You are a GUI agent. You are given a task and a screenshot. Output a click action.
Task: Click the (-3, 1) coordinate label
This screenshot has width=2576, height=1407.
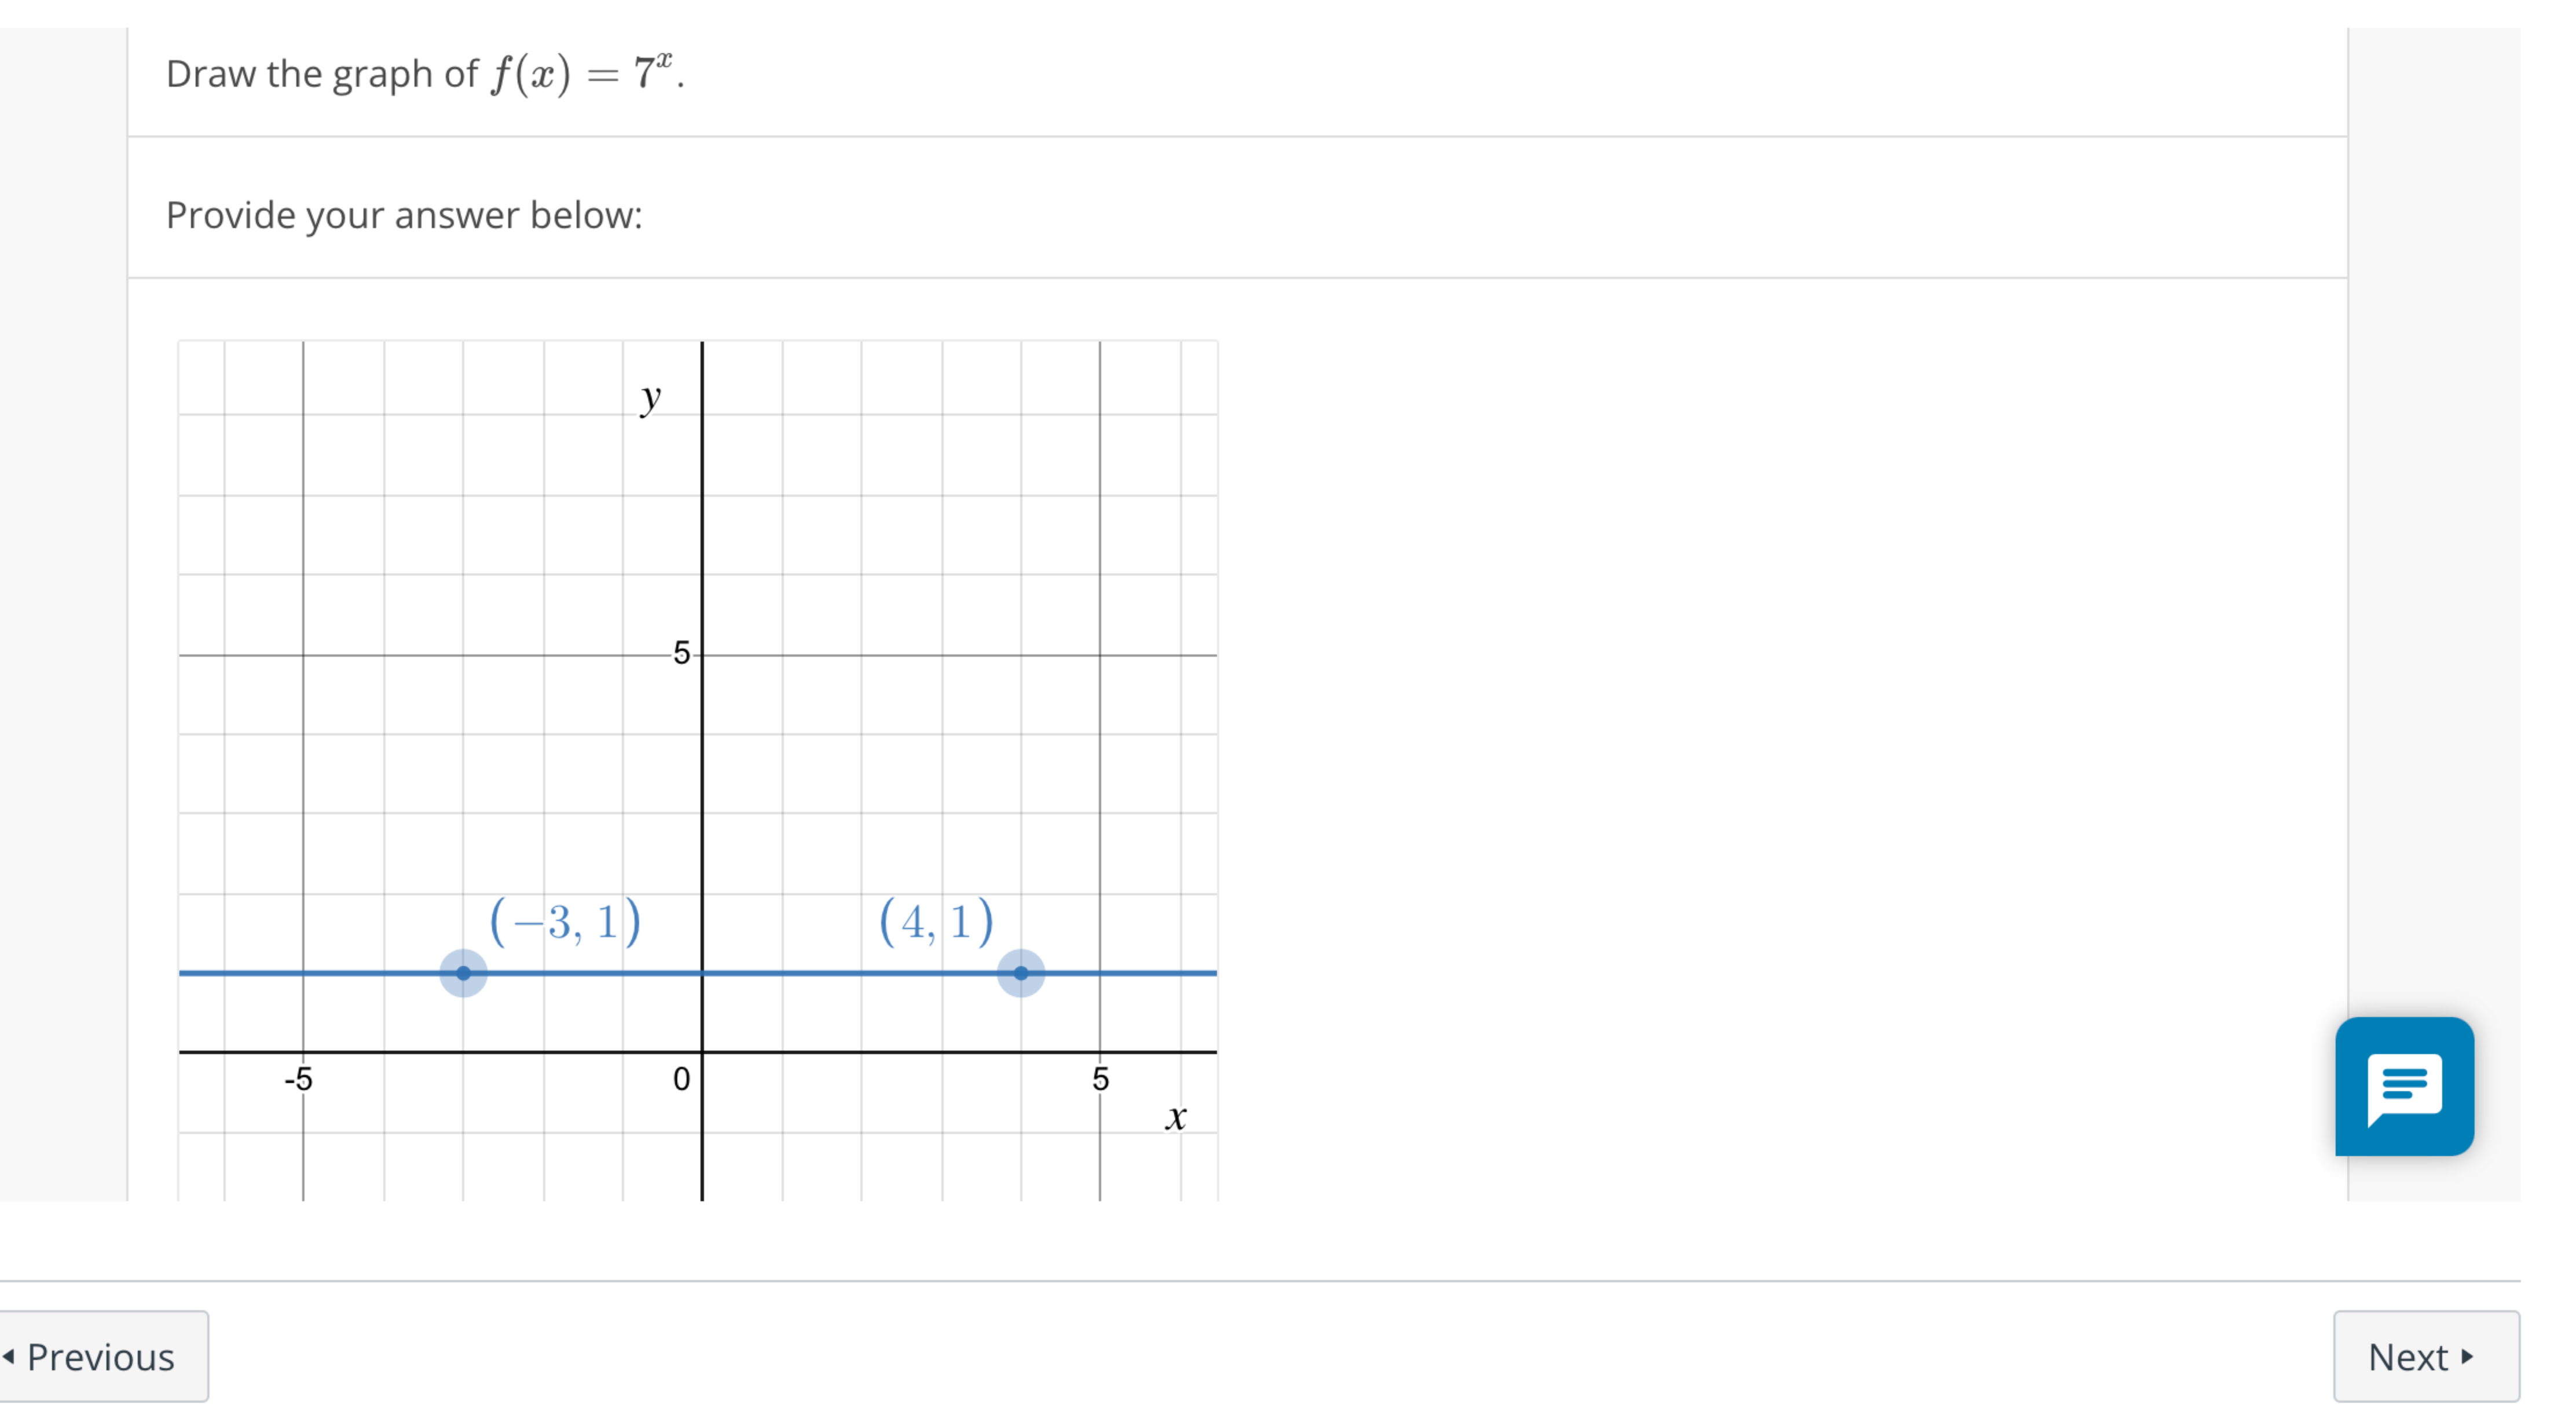point(565,920)
